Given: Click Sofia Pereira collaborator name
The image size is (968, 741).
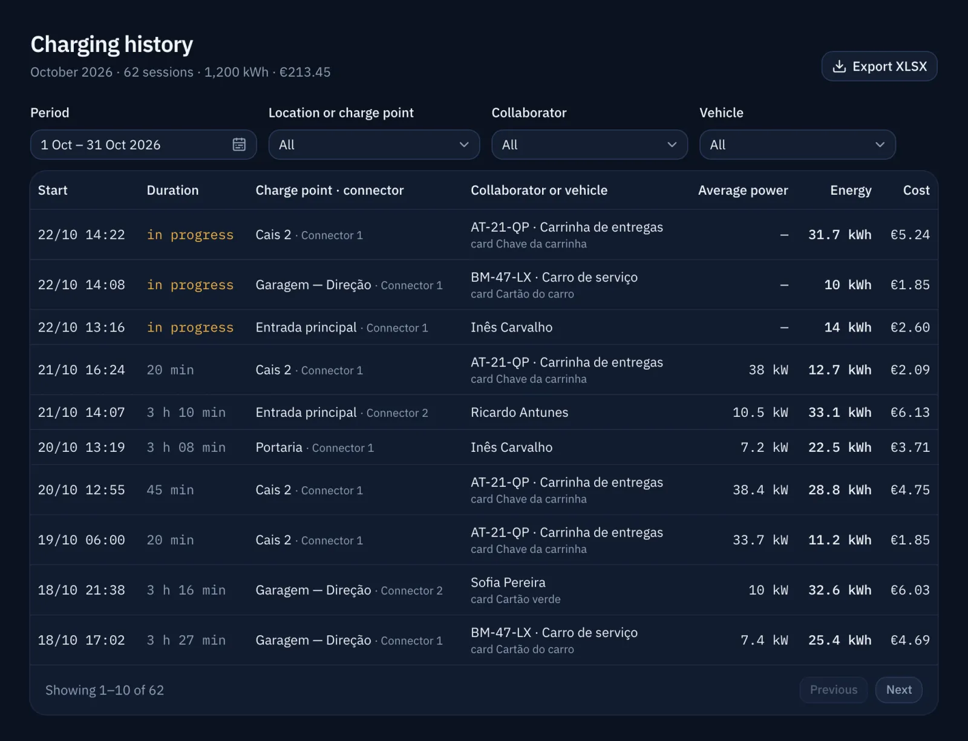Looking at the screenshot, I should coord(508,583).
